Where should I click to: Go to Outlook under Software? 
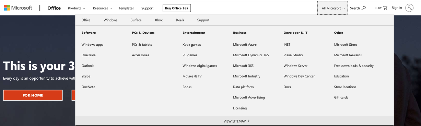88,66
